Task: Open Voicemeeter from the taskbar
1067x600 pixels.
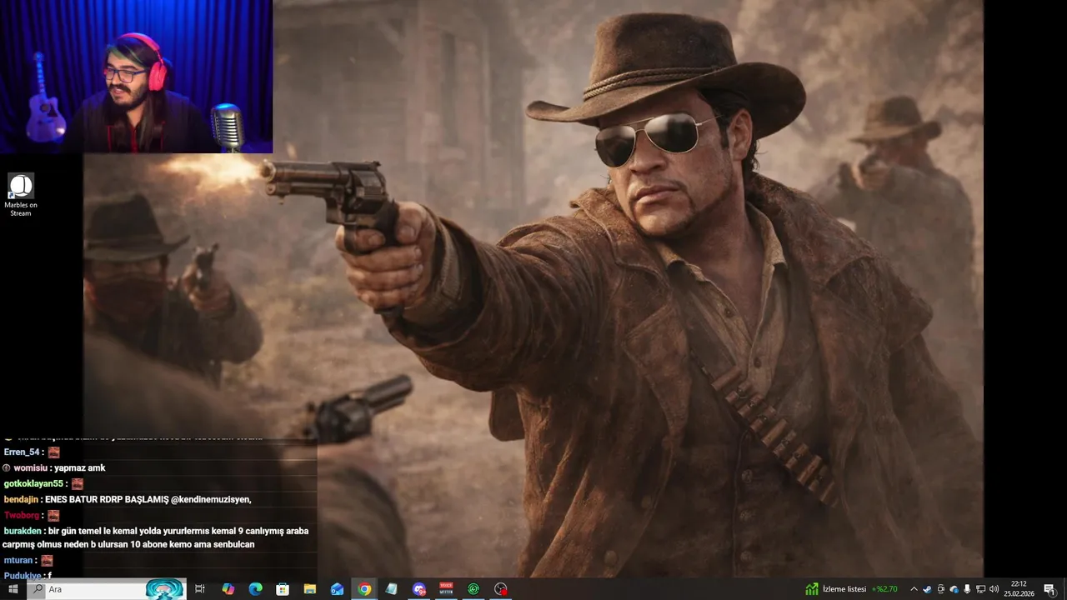Action: (446, 589)
